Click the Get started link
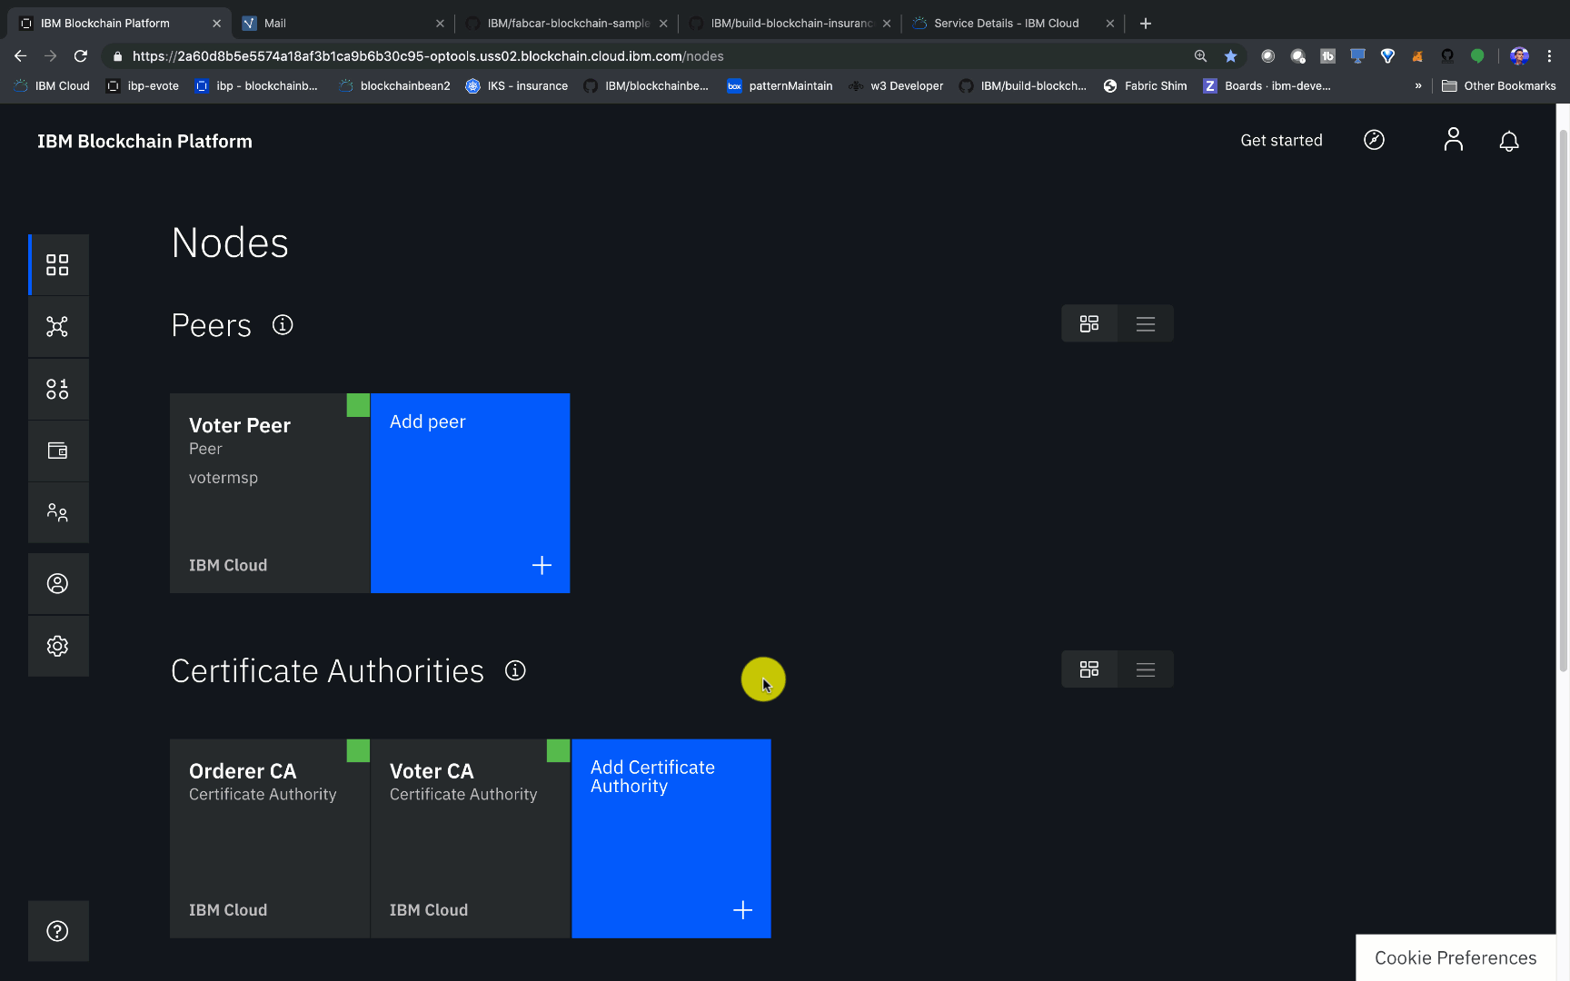The height and width of the screenshot is (981, 1570). [x=1281, y=140]
